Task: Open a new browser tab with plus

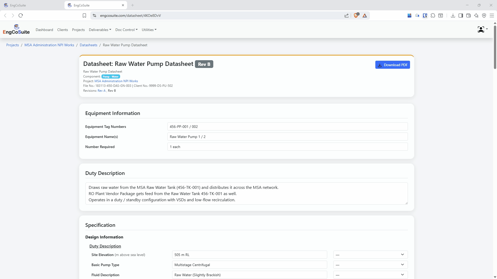Action: coord(133,5)
